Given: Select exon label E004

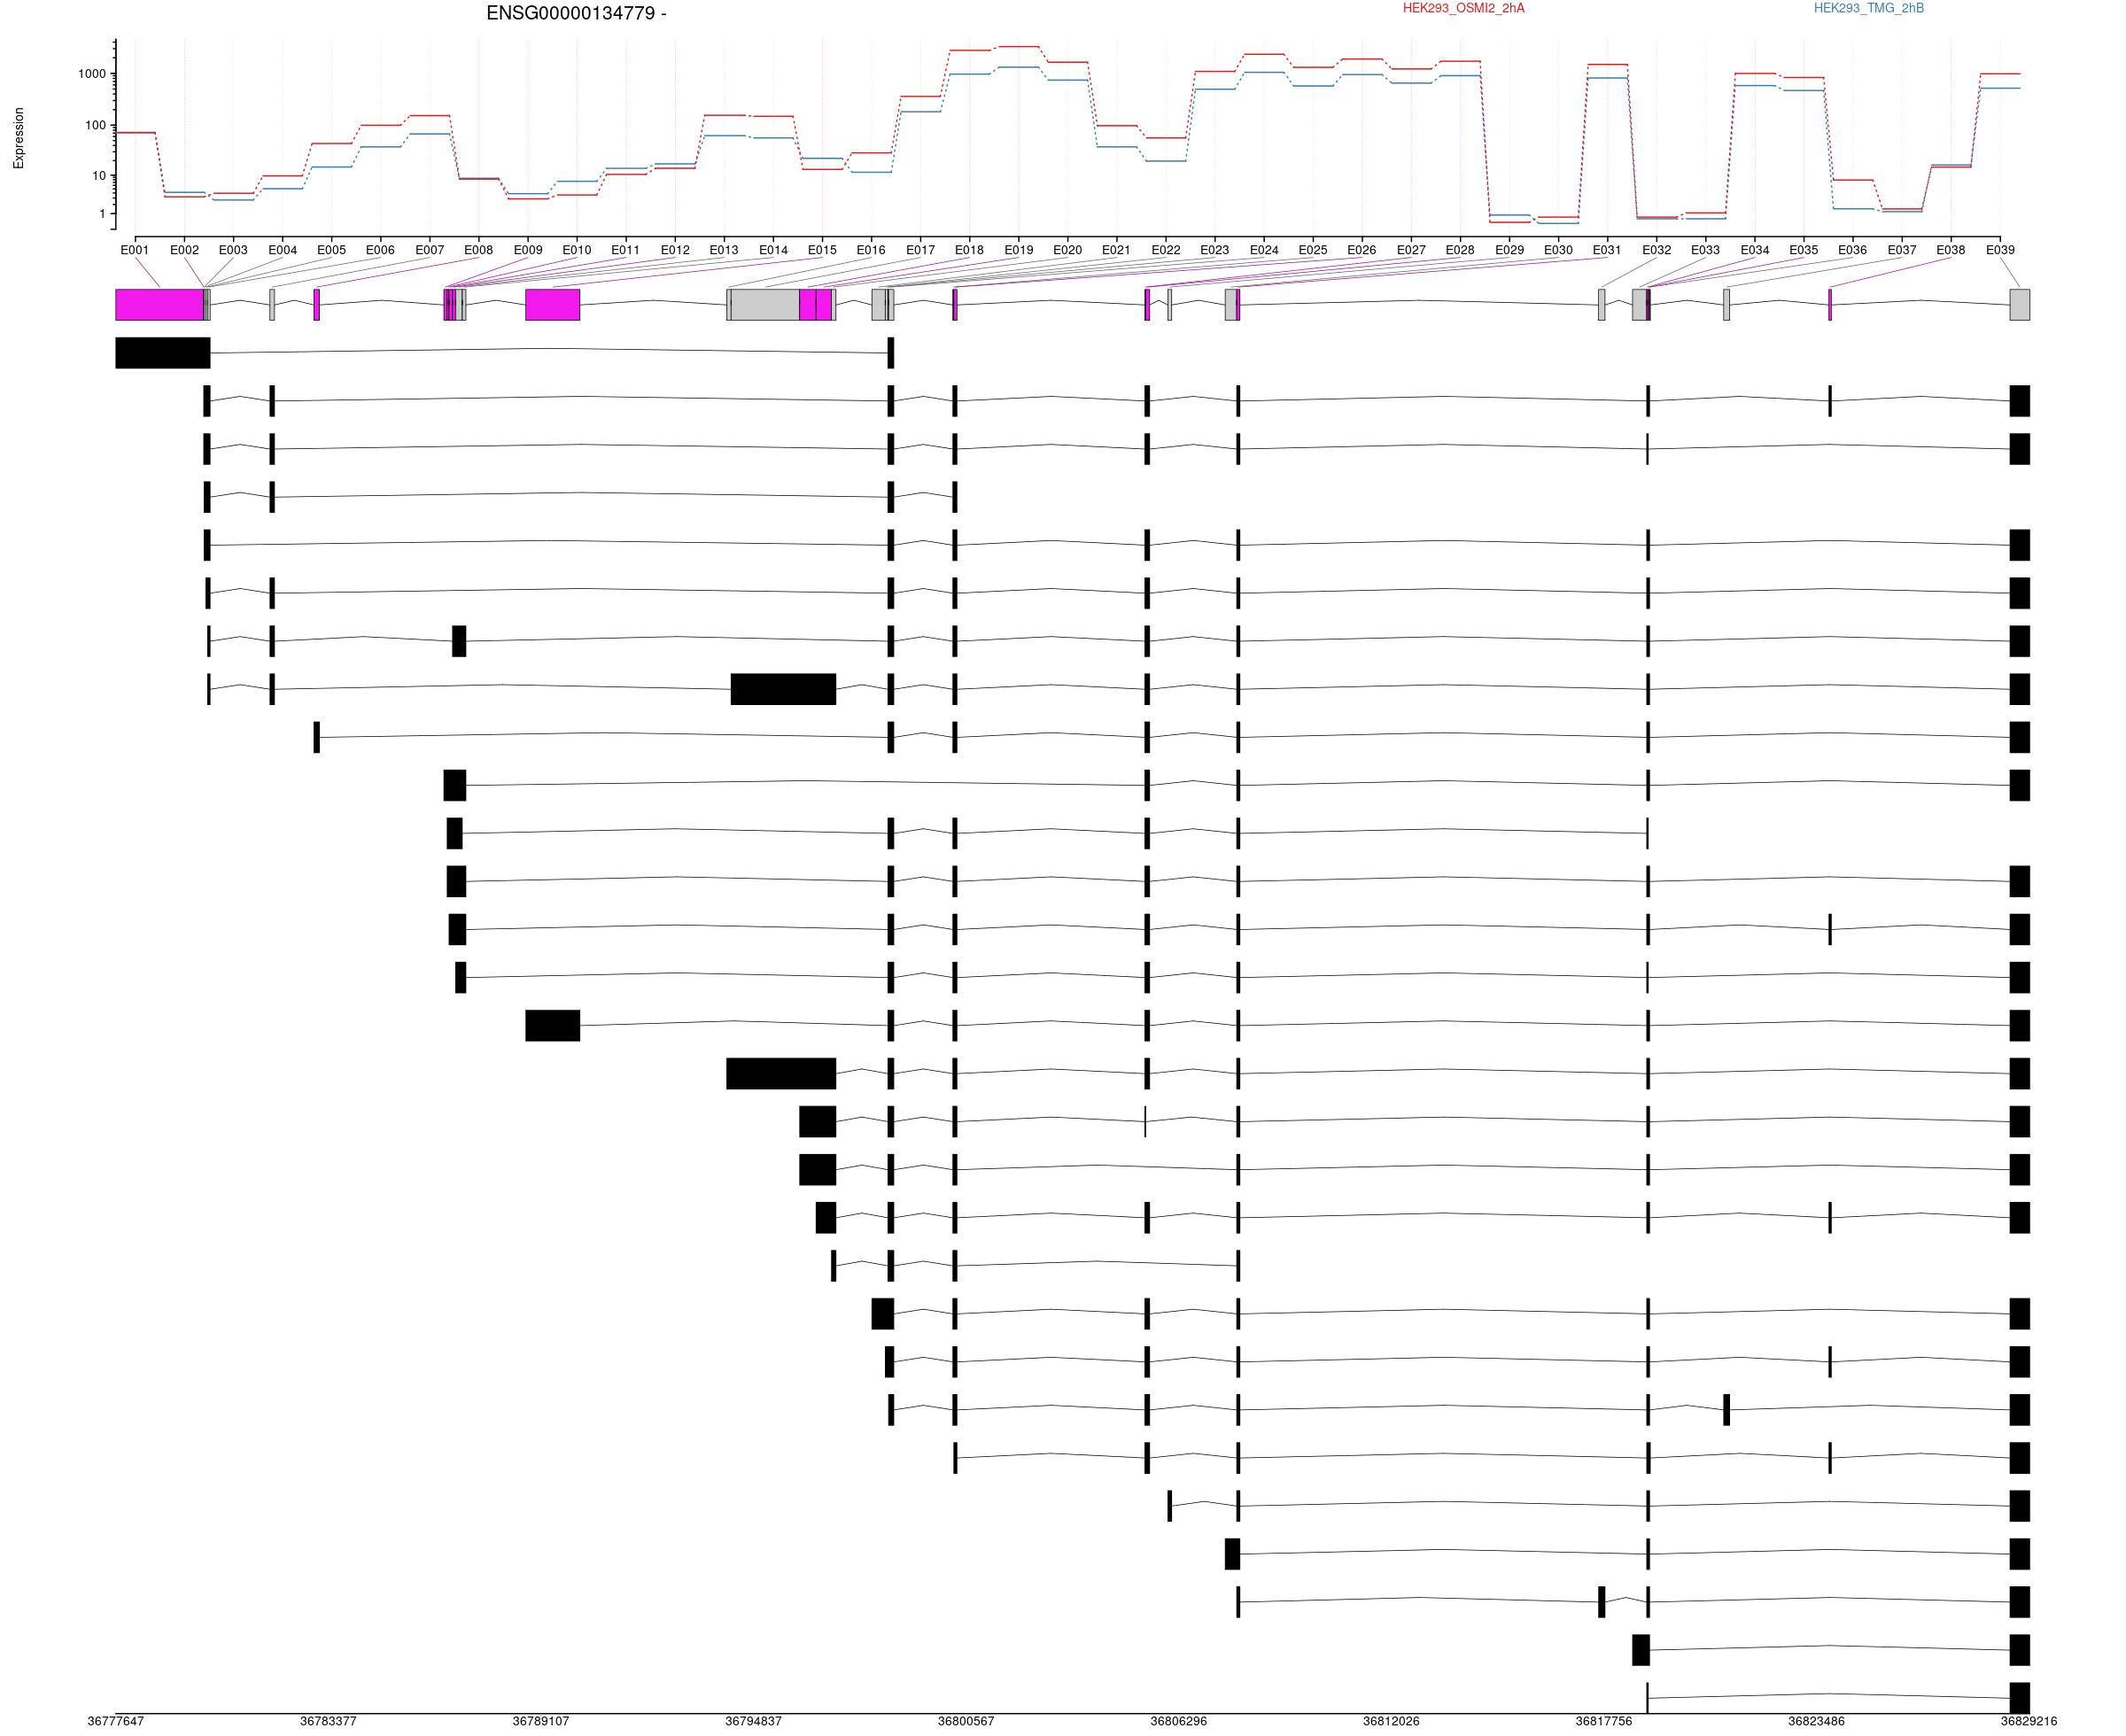Looking at the screenshot, I should pos(282,250).
